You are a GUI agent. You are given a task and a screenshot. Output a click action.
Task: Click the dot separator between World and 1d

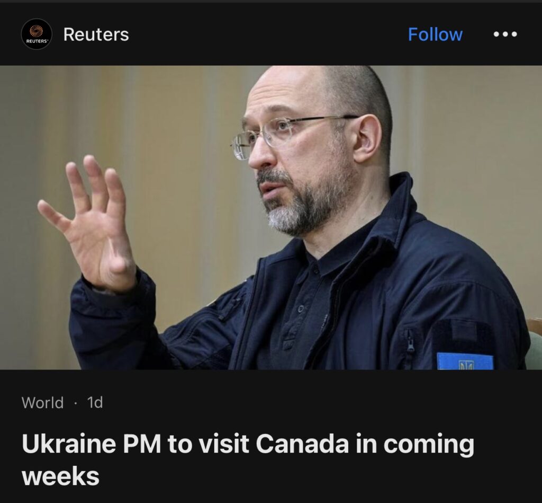point(75,403)
